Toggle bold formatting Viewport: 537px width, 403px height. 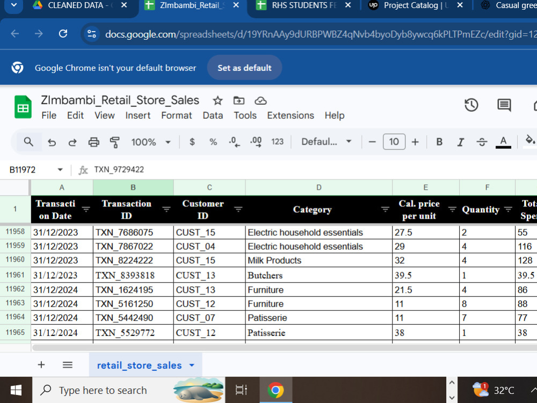coord(439,142)
